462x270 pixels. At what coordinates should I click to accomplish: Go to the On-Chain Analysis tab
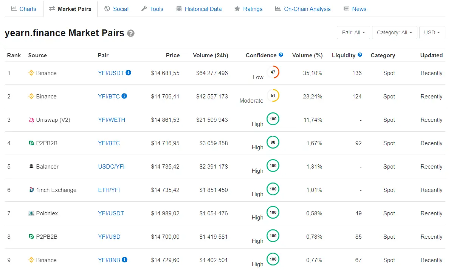pyautogui.click(x=302, y=9)
